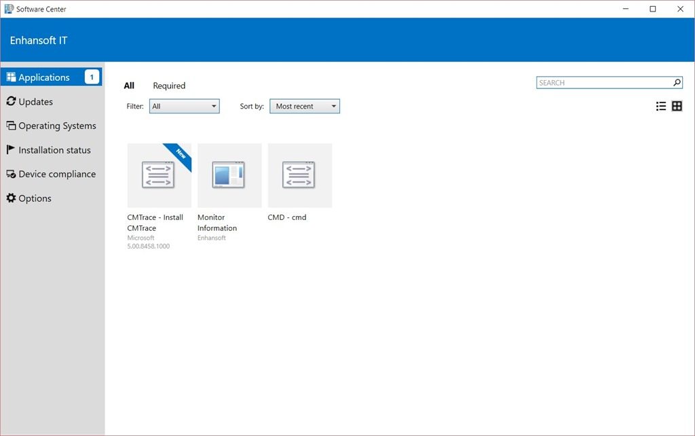Viewport: 695px width, 436px height.
Task: Open the Monitor Information tile
Action: (x=229, y=175)
